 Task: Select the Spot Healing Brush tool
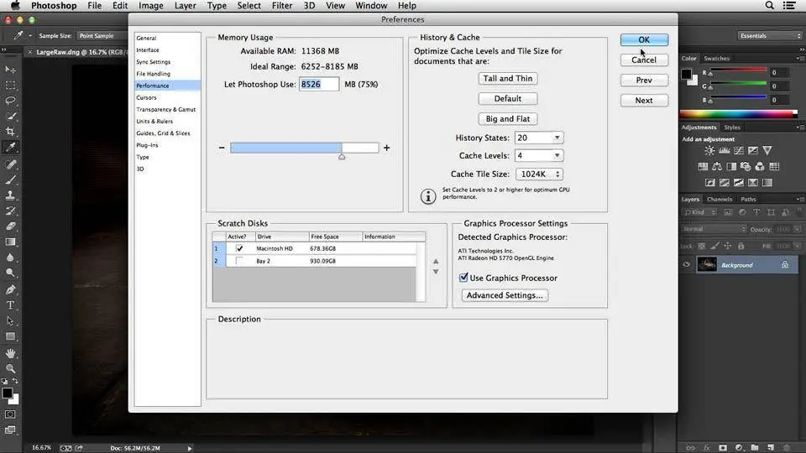point(10,164)
